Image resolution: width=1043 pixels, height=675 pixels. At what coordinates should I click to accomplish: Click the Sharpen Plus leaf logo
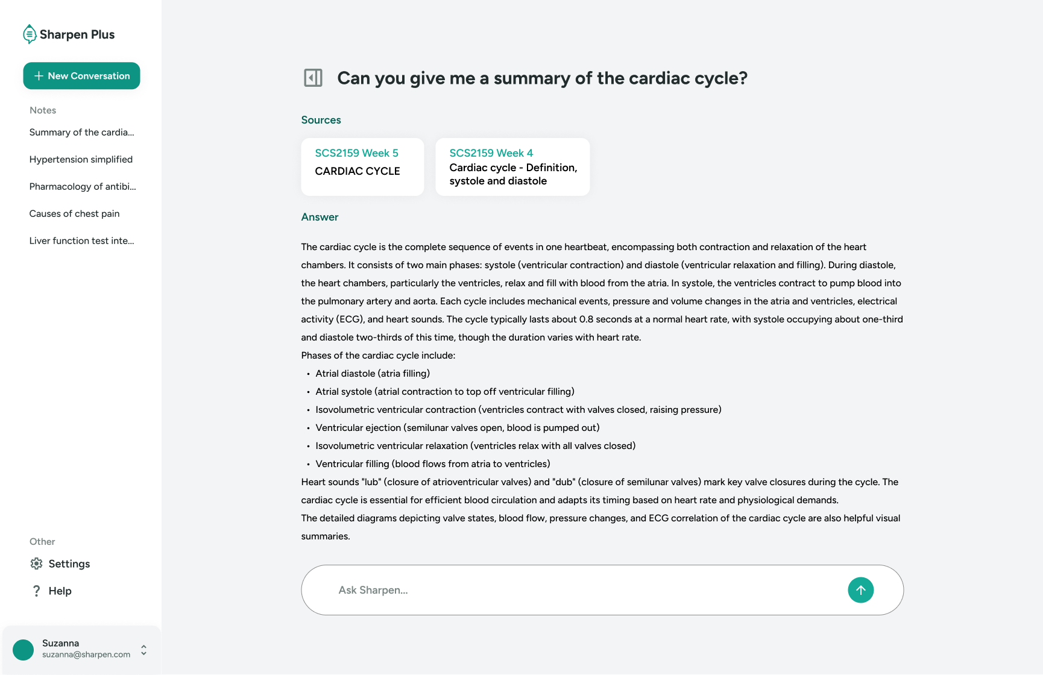(29, 34)
